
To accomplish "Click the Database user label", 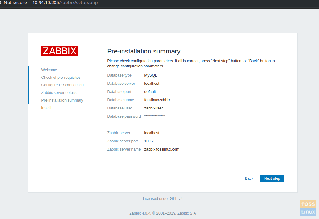I will (x=120, y=108).
